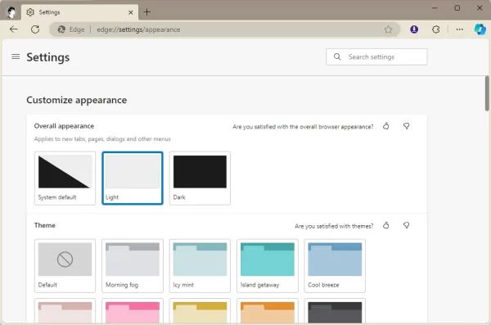The width and height of the screenshot is (491, 325).
Task: Select the Settings tab
Action: pos(79,12)
